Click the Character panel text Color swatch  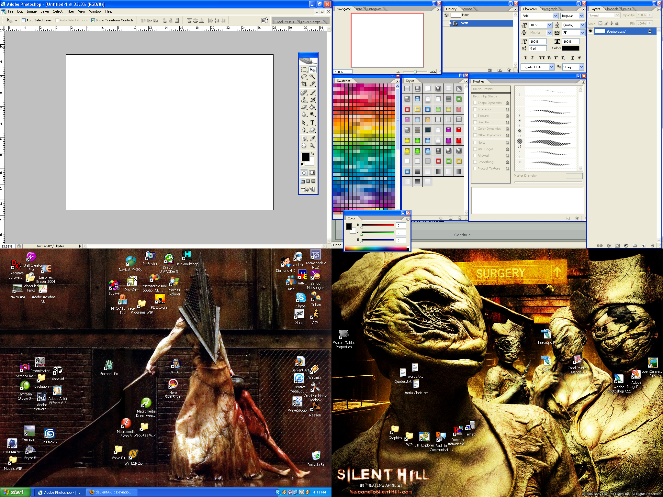(x=570, y=48)
